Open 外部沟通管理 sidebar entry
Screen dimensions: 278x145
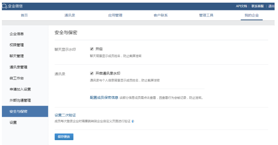(20, 100)
